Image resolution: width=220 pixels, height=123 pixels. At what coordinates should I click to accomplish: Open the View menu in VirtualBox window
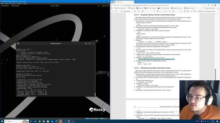coord(11,4)
